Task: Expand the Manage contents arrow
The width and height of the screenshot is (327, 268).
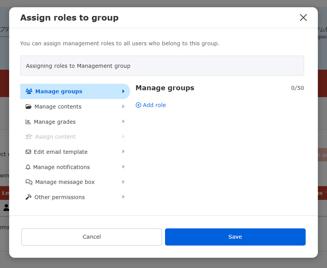Action: 123,107
